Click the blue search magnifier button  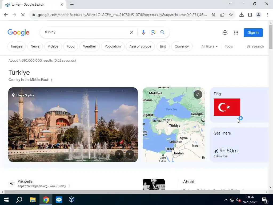click(162, 32)
